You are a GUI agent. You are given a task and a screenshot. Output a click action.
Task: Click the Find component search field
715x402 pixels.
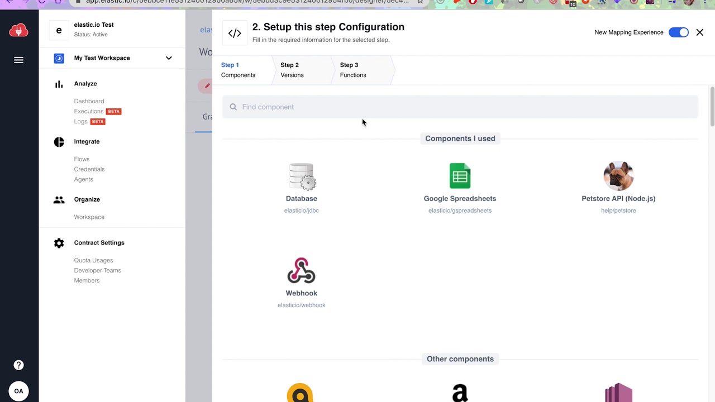pos(460,107)
